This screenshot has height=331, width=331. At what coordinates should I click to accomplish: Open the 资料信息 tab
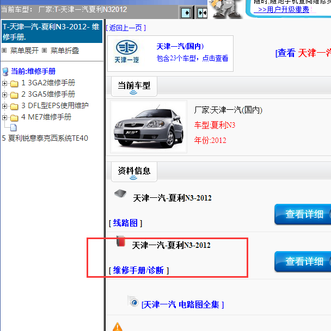pyautogui.click(x=134, y=172)
